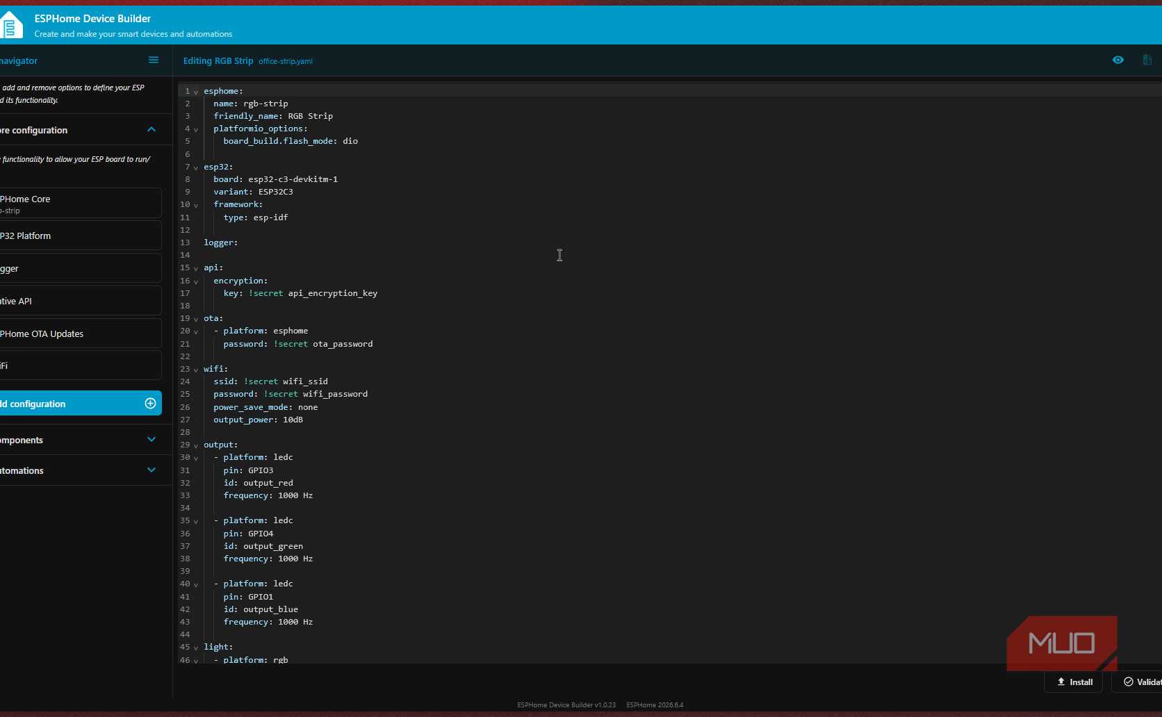Image resolution: width=1162 pixels, height=717 pixels.
Task: Click ESPHome Device Builder v1.0.23 footer text
Action: point(566,705)
